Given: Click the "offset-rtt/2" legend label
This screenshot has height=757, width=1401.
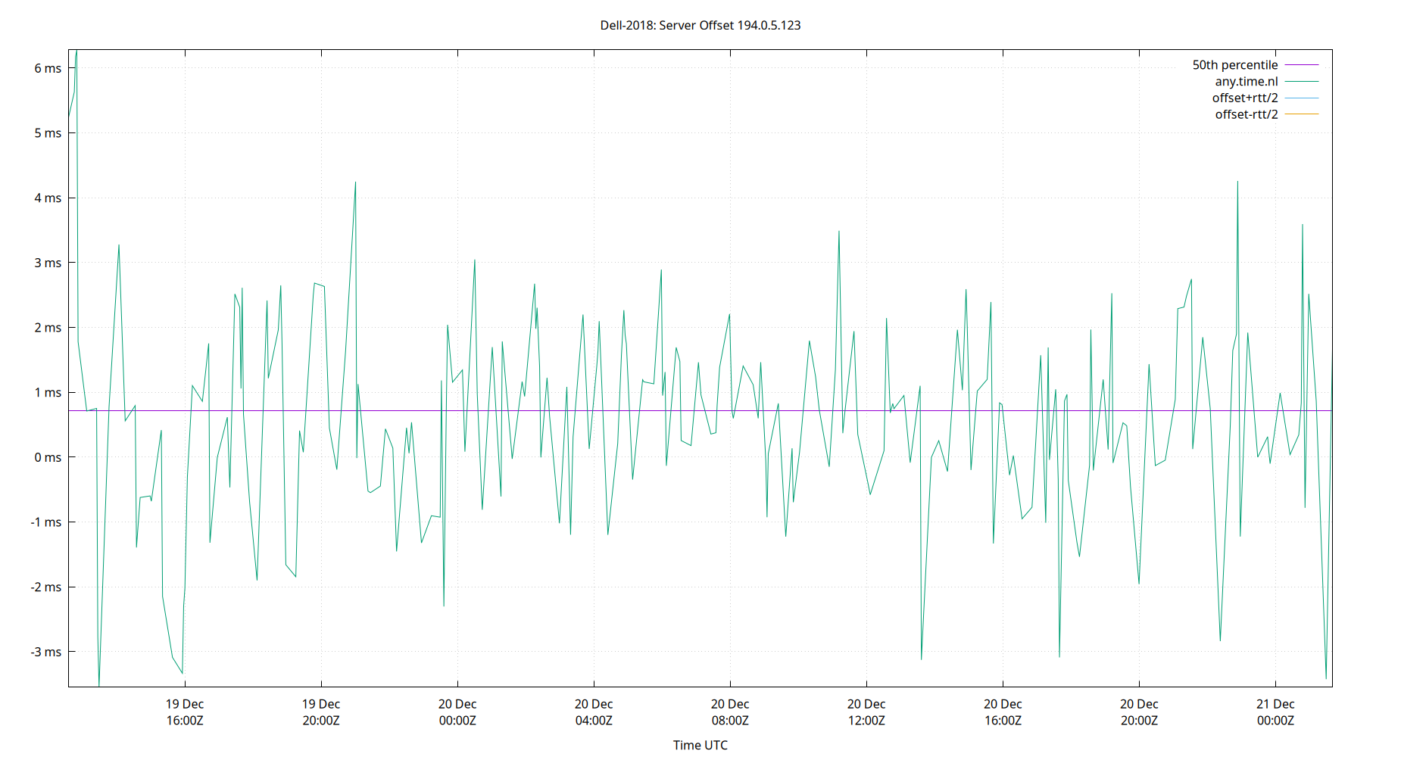Looking at the screenshot, I should 1245,114.
